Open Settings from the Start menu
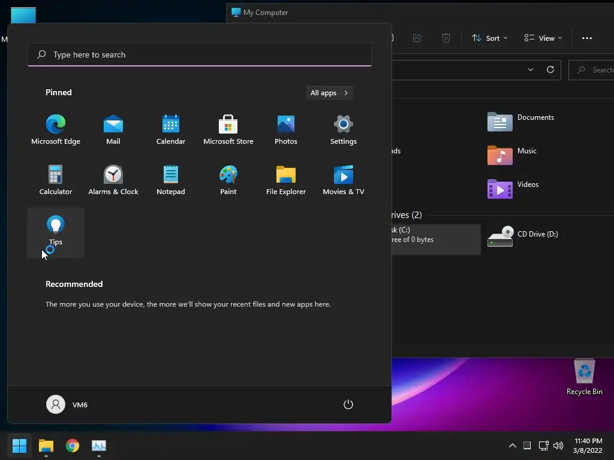This screenshot has height=460, width=614. pyautogui.click(x=344, y=130)
